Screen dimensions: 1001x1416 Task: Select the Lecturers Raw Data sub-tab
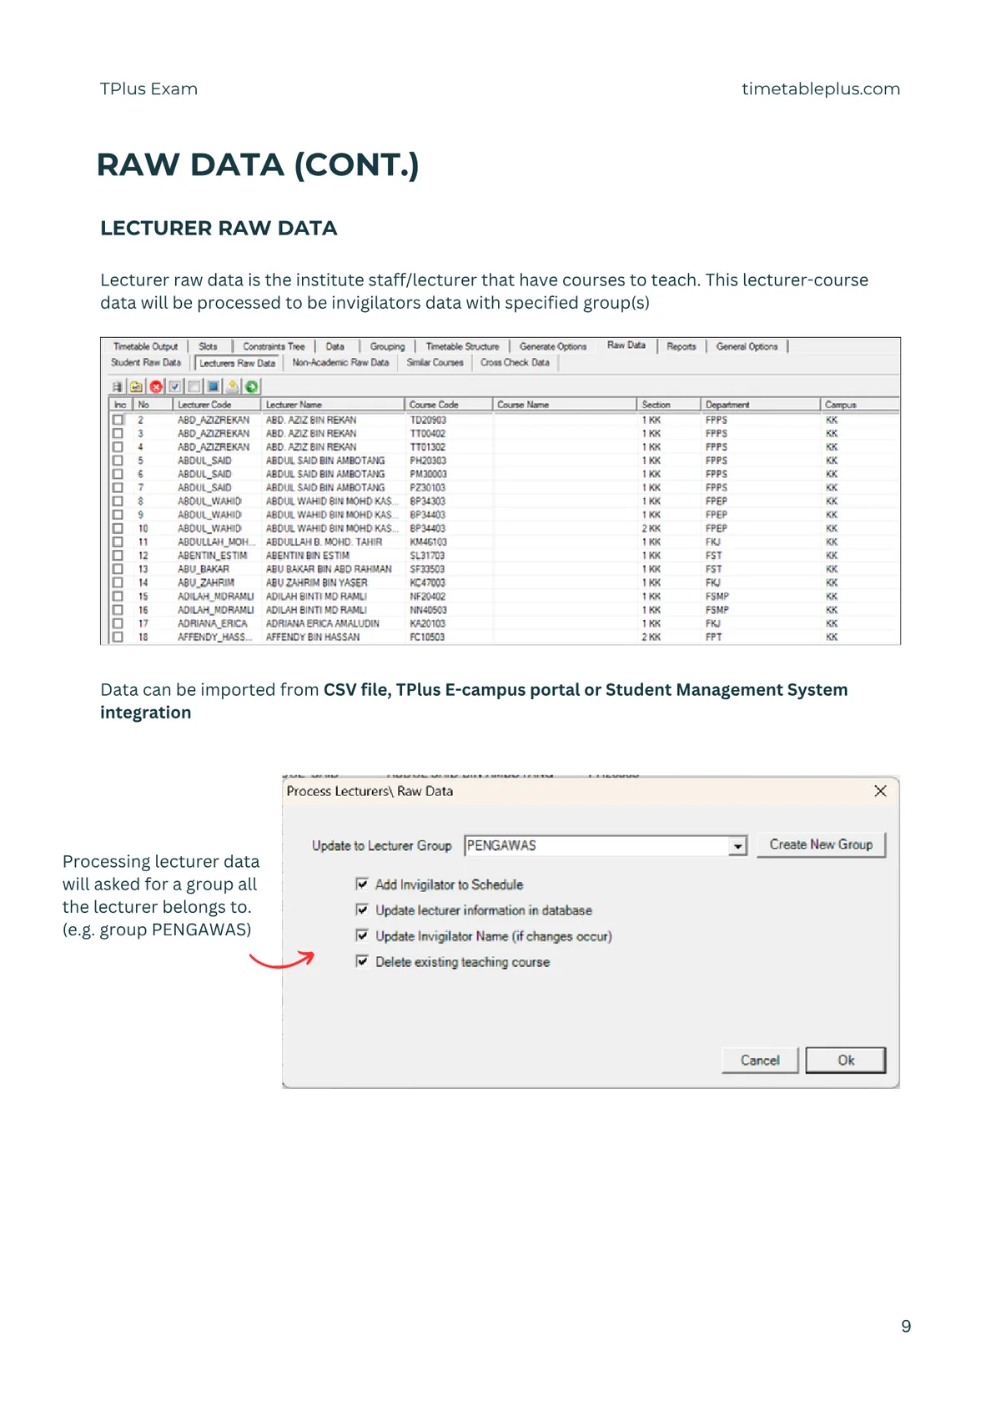pos(237,363)
